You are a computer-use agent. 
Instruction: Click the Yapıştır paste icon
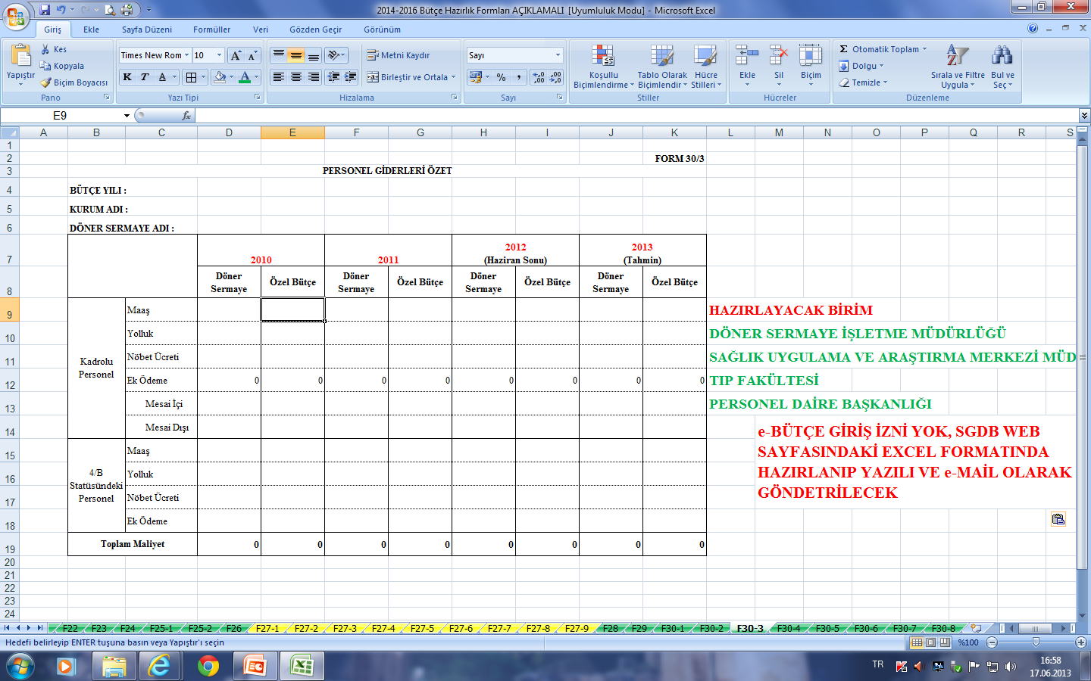point(20,56)
